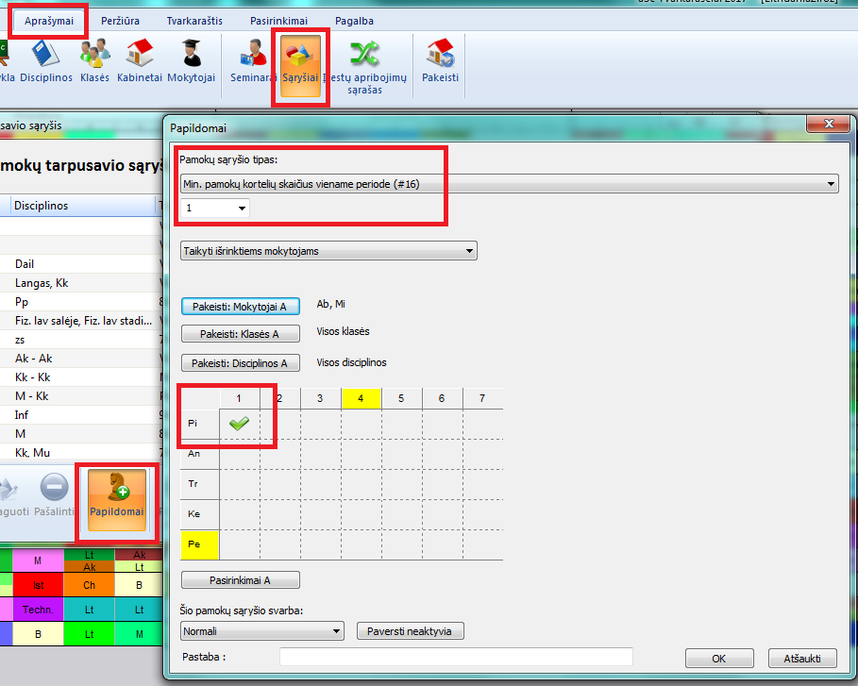Toggle the An period 6 grid cell
This screenshot has height=686, width=858.
click(x=442, y=454)
